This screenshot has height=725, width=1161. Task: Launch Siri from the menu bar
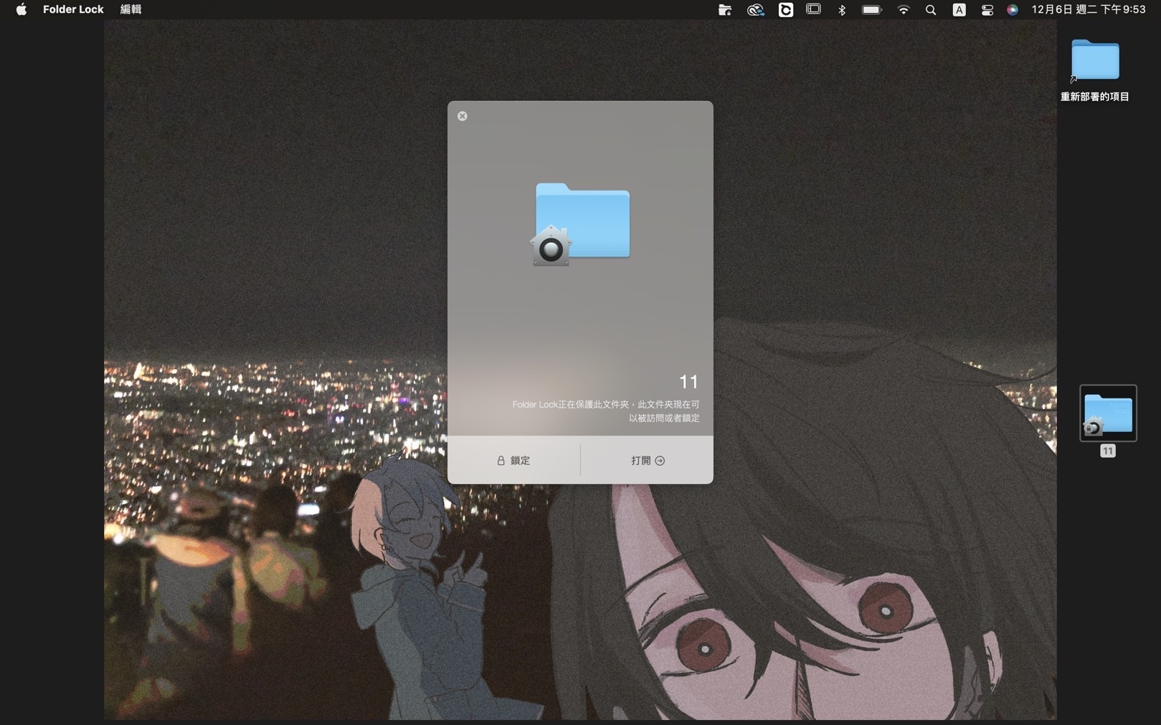point(1013,9)
